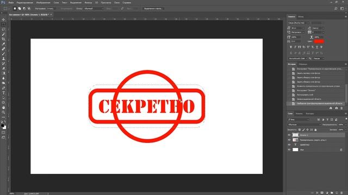
Task: Select the Hand tool
Action: tap(3, 107)
